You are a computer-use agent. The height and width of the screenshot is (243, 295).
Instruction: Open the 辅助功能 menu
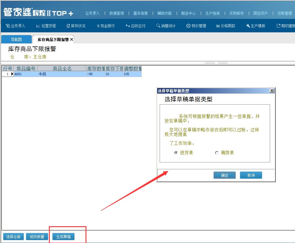[164, 13]
